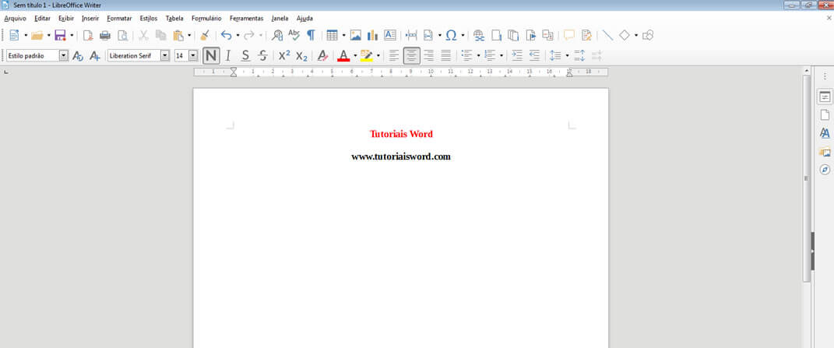Click the Export as PDF icon

(x=87, y=35)
